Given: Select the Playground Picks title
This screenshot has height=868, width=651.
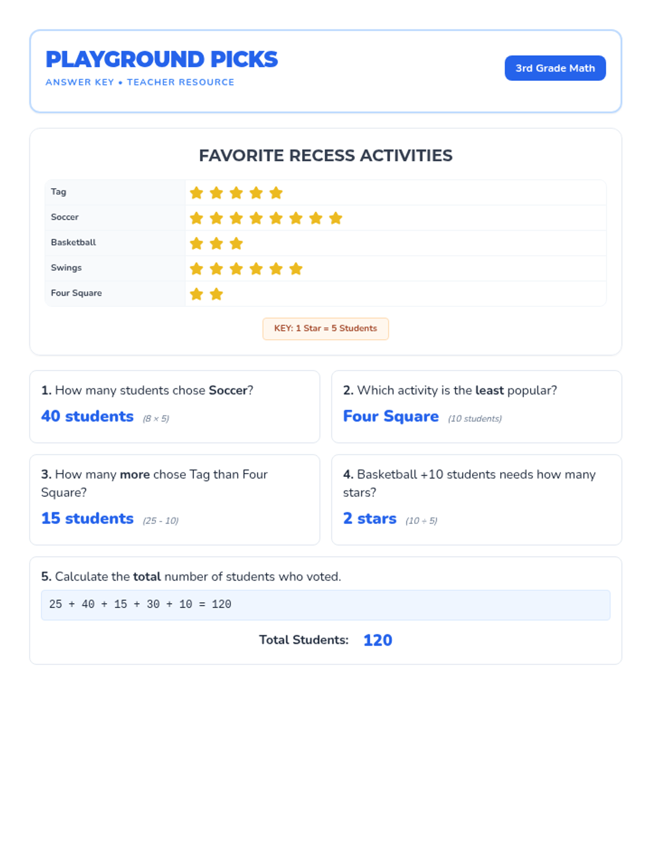Looking at the screenshot, I should pyautogui.click(x=162, y=60).
